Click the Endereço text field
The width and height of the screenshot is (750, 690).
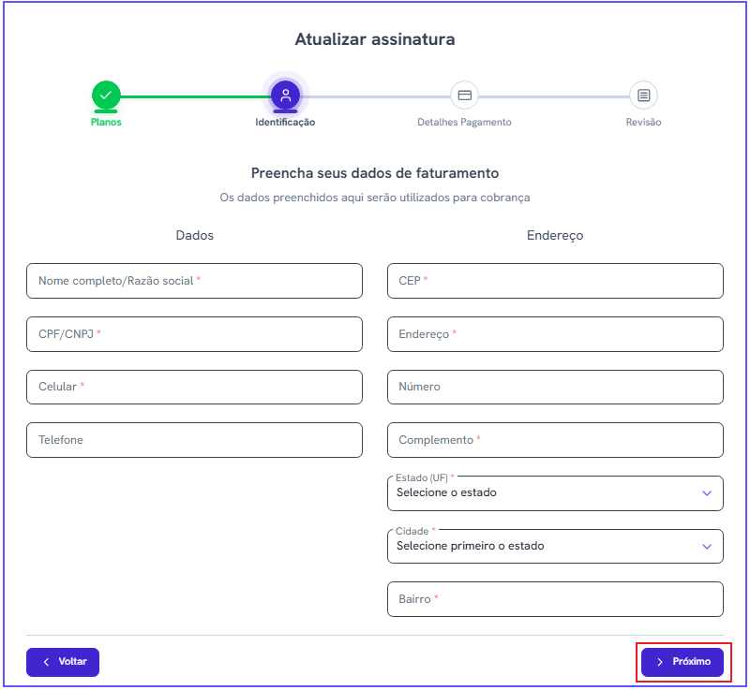pyautogui.click(x=555, y=334)
